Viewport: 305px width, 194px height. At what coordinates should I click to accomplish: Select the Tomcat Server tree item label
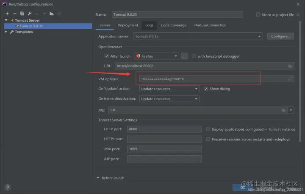tap(27, 20)
